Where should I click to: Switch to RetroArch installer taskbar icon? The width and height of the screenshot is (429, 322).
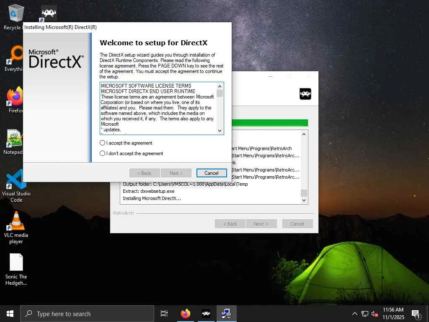pos(206,314)
